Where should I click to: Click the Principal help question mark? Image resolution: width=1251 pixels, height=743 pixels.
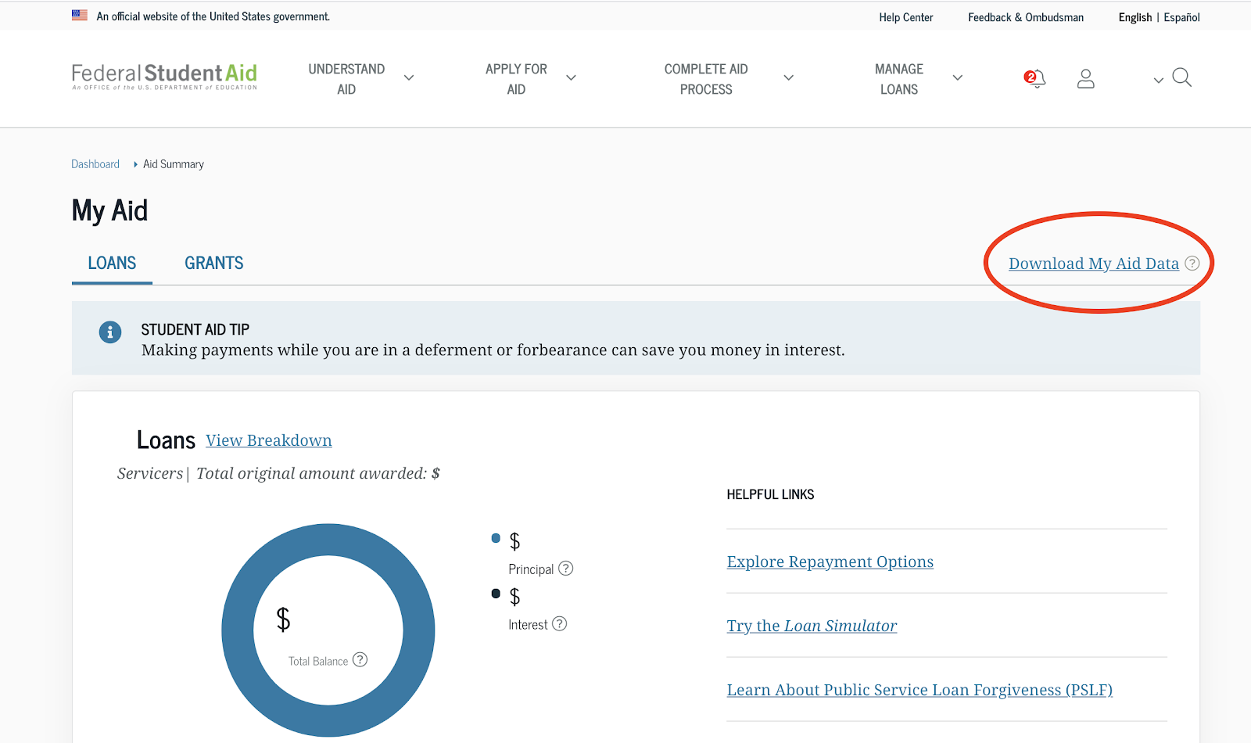(565, 569)
